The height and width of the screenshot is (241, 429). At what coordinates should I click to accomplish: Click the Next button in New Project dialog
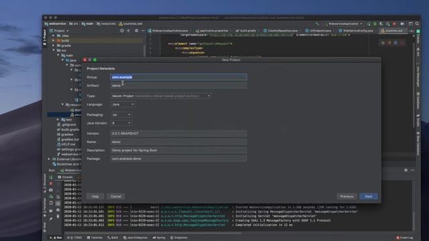pyautogui.click(x=368, y=196)
